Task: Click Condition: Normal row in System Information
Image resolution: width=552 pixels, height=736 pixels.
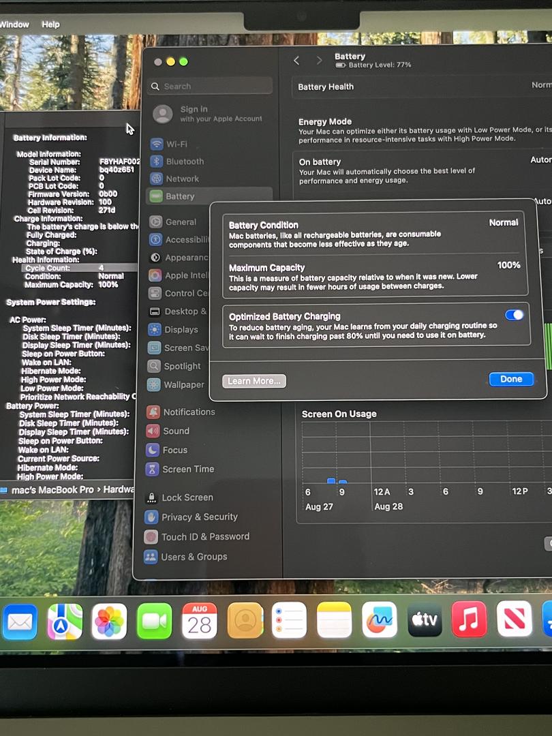Action: pyautogui.click(x=74, y=277)
